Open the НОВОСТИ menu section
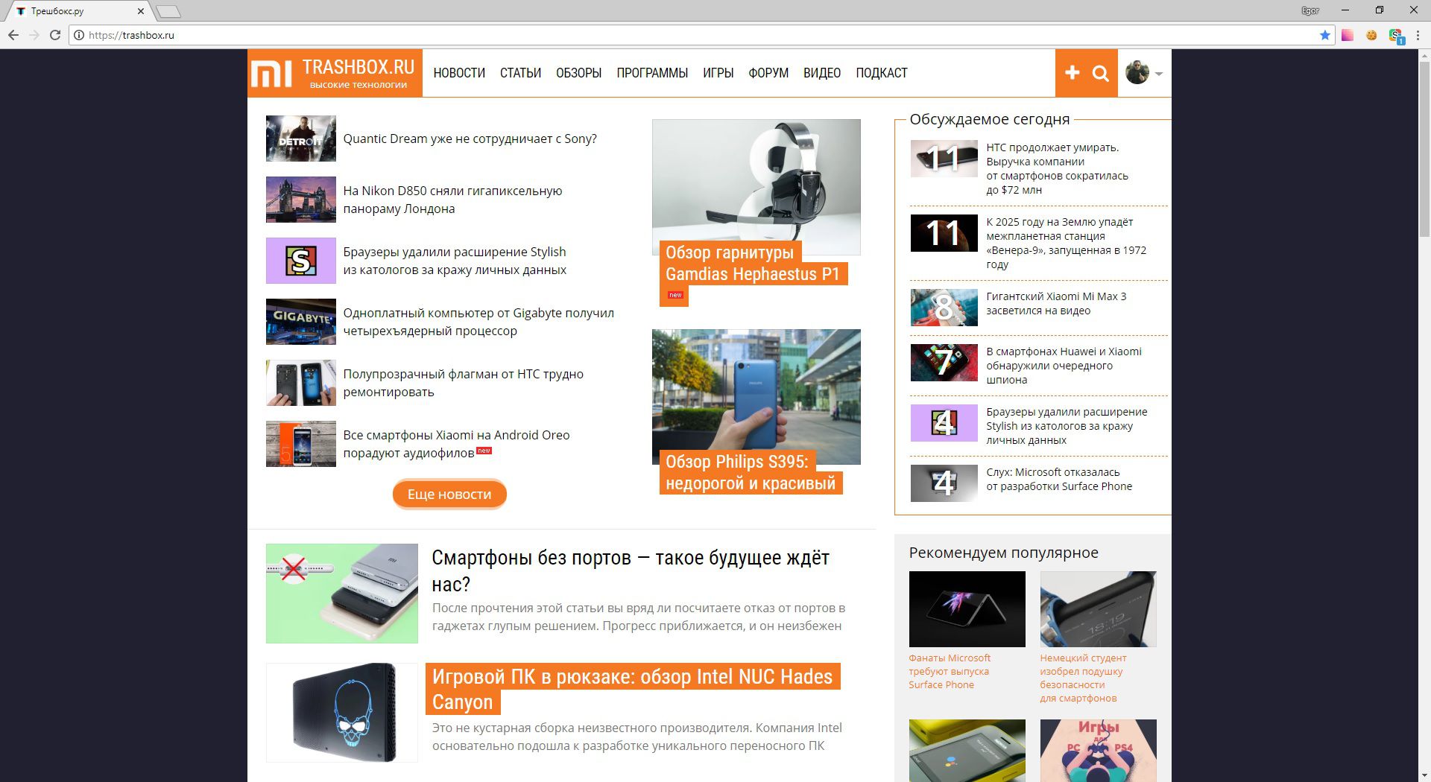This screenshot has width=1431, height=782. tap(459, 73)
